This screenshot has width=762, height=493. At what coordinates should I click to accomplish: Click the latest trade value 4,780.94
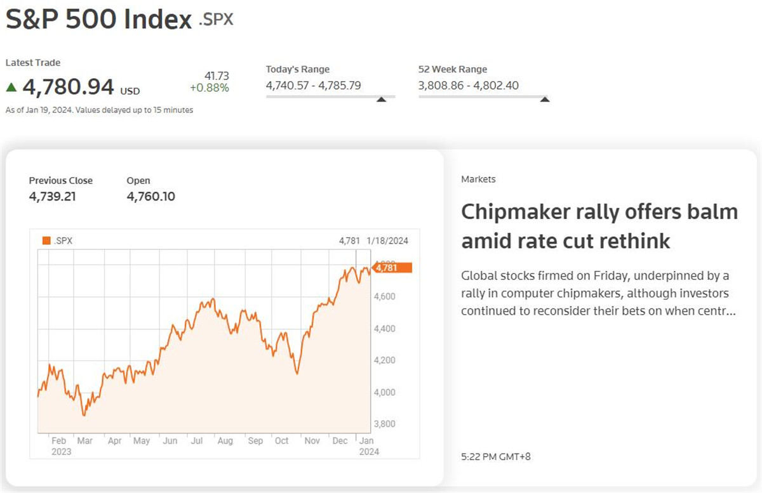tap(68, 87)
